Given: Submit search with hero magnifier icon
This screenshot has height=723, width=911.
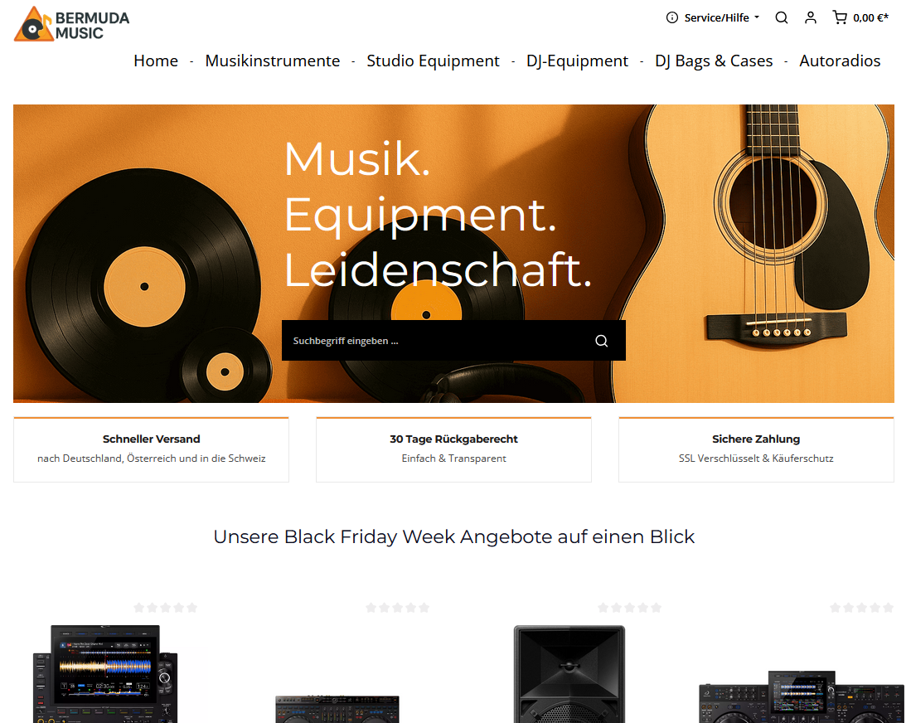Looking at the screenshot, I should coord(601,341).
